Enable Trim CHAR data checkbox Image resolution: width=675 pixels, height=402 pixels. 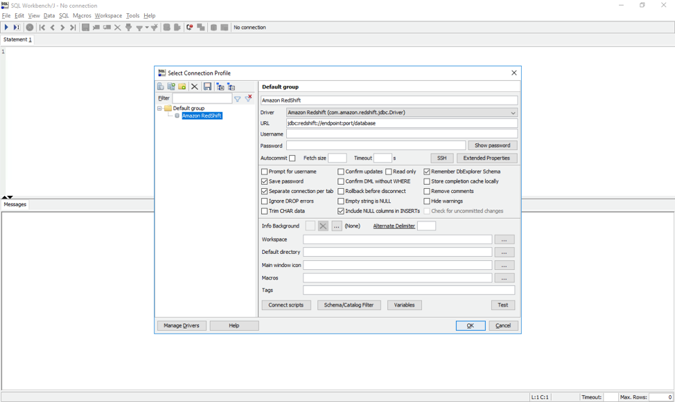click(x=264, y=211)
